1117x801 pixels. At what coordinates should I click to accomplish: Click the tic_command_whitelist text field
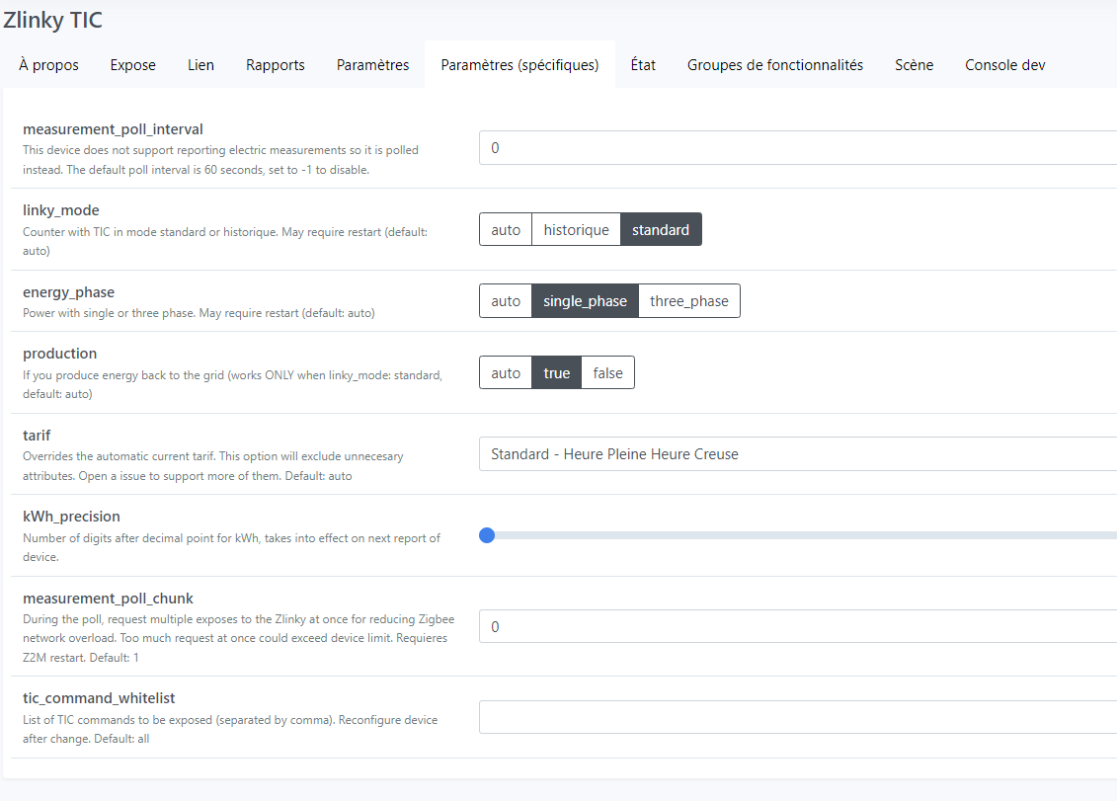pyautogui.click(x=798, y=717)
